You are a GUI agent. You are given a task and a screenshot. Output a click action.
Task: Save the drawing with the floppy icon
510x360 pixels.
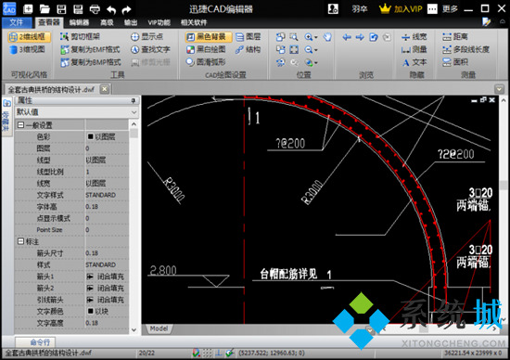[61, 8]
